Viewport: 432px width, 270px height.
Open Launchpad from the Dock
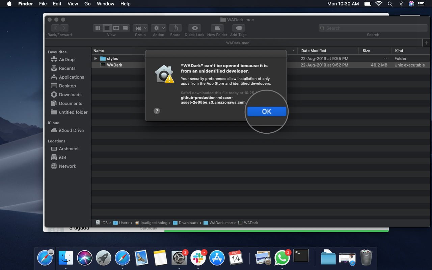pos(104,258)
